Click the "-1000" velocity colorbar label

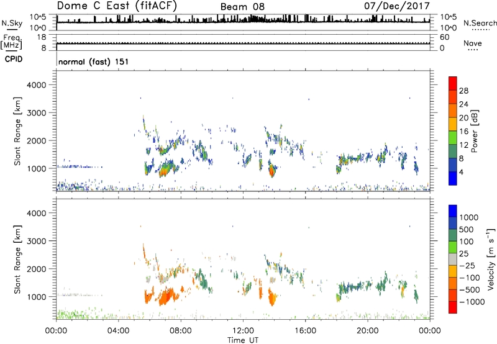point(472,302)
